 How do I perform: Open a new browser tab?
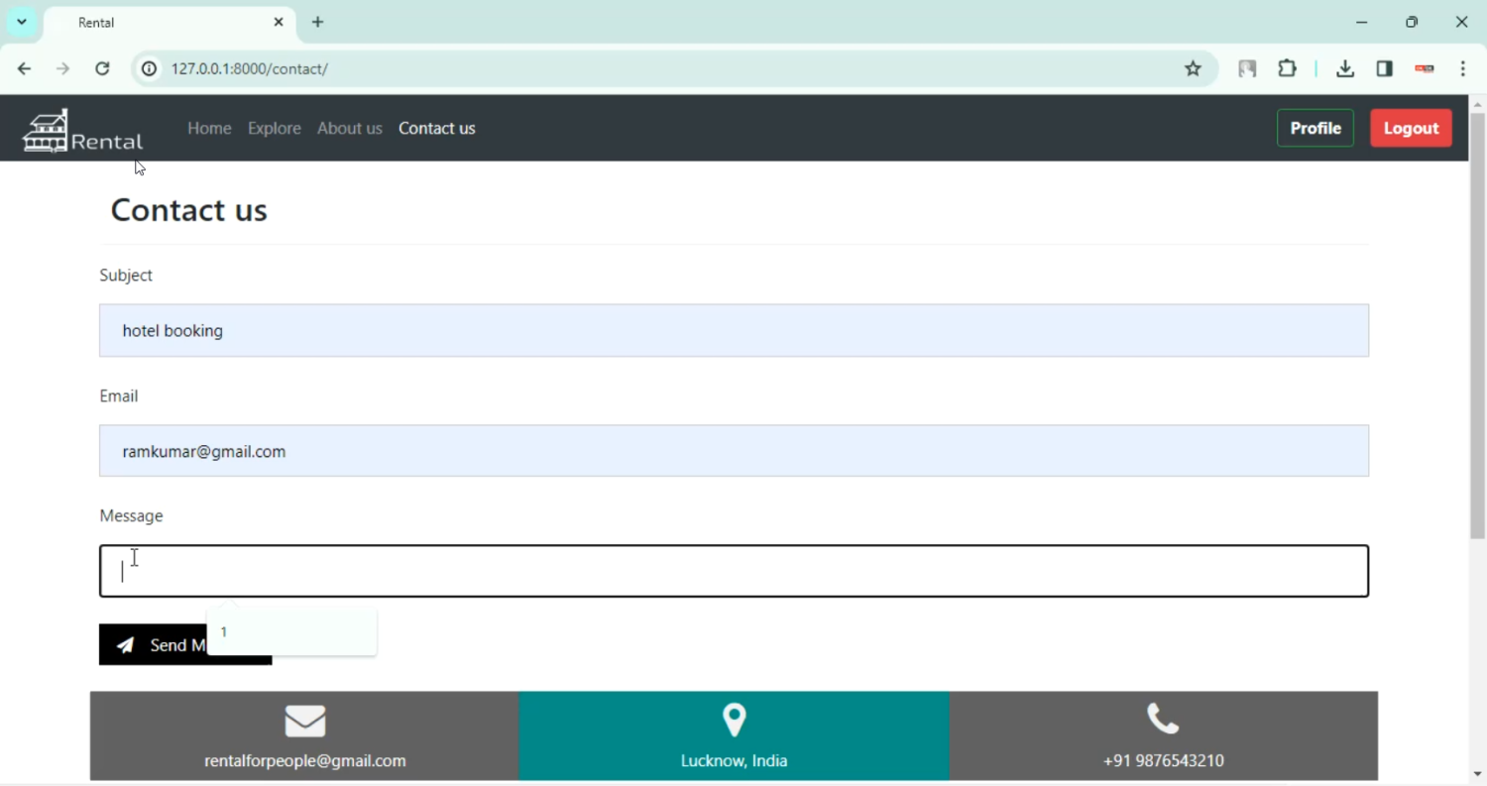tap(317, 22)
